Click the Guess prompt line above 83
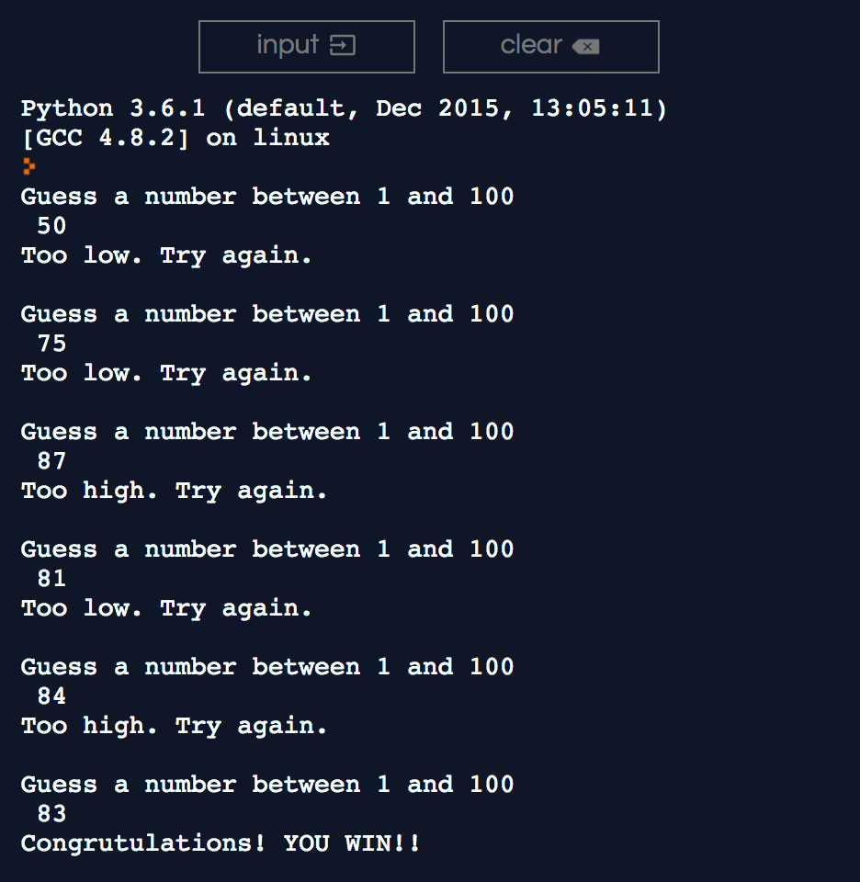The height and width of the screenshot is (882, 860). pos(267,785)
